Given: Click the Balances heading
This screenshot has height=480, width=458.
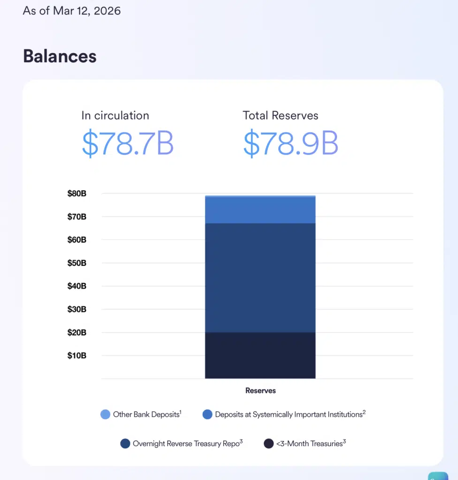Looking at the screenshot, I should (x=60, y=56).
